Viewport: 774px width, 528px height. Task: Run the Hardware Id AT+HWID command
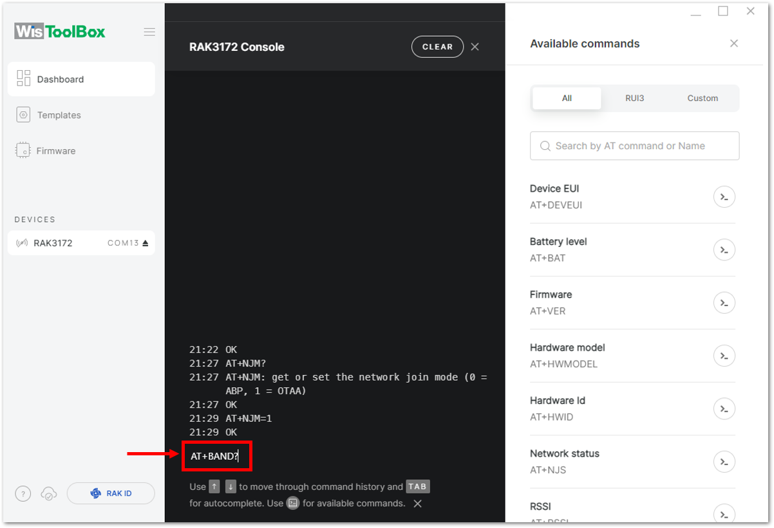pyautogui.click(x=724, y=408)
